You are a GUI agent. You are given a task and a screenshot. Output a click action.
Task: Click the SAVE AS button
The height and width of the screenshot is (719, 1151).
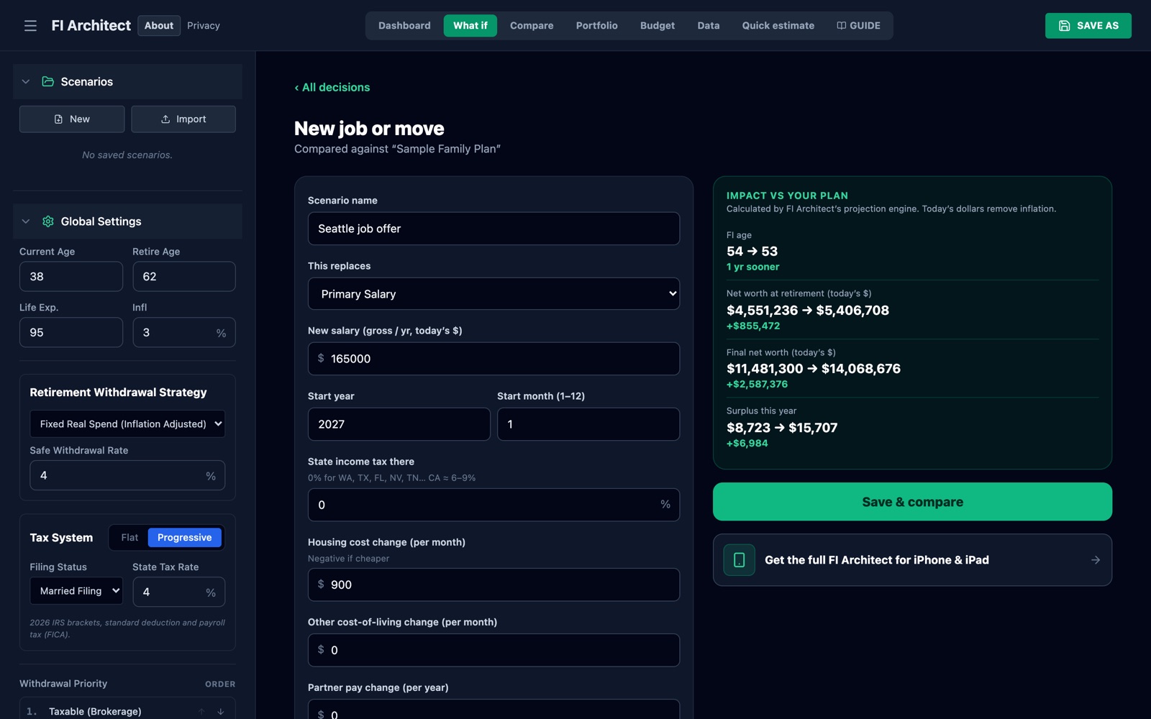click(1088, 26)
